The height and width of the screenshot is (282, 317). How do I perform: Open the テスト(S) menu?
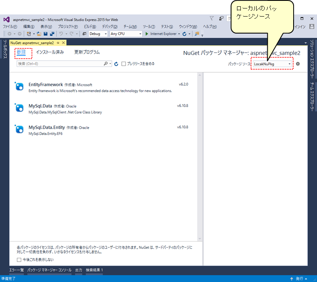pyautogui.click(x=167, y=27)
